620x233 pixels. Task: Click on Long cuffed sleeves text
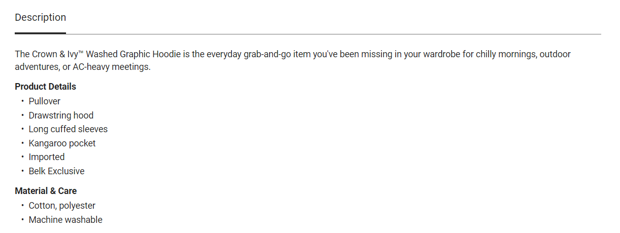(68, 129)
